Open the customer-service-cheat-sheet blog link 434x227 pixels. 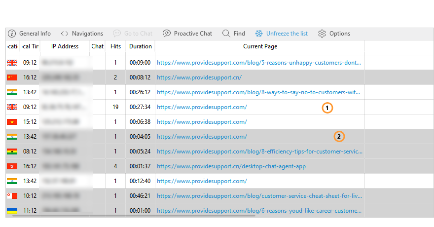[259, 196]
